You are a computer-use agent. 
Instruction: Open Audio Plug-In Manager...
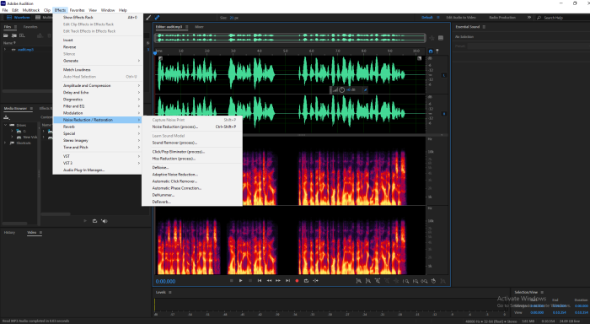(98, 170)
